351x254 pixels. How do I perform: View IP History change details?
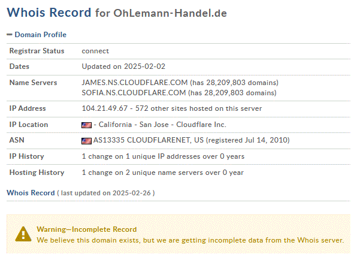163,156
